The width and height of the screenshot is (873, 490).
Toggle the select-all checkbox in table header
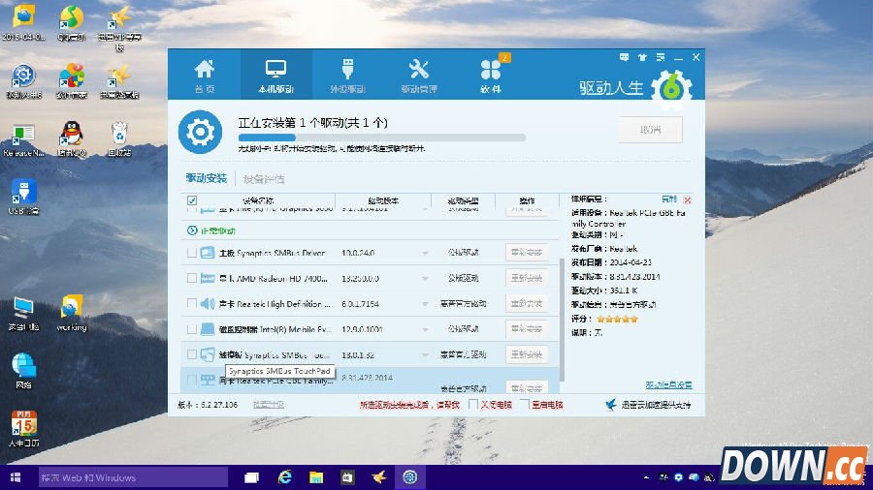(192, 200)
